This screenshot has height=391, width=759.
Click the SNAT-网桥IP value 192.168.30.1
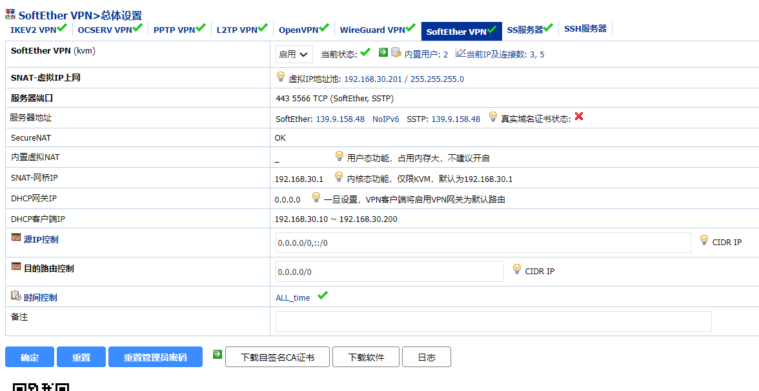point(299,179)
